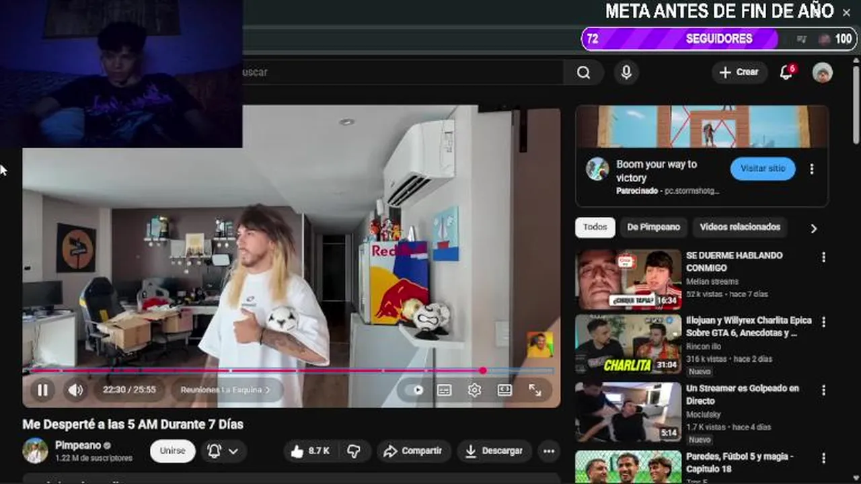Open more actions three-dot menu under video

click(x=549, y=451)
